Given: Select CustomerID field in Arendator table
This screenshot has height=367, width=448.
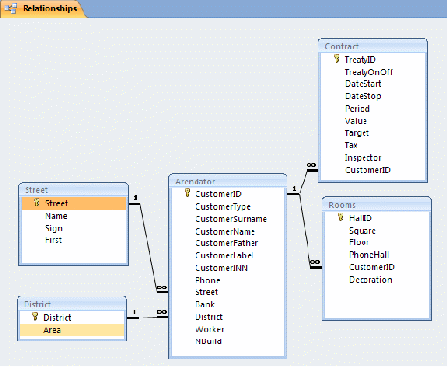Looking at the screenshot, I should click(x=218, y=194).
